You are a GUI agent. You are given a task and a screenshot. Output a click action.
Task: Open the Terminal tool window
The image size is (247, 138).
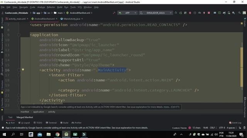[x=51, y=123]
